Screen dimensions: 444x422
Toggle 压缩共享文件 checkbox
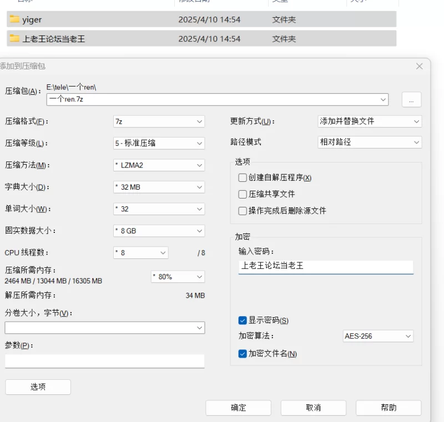(x=243, y=195)
